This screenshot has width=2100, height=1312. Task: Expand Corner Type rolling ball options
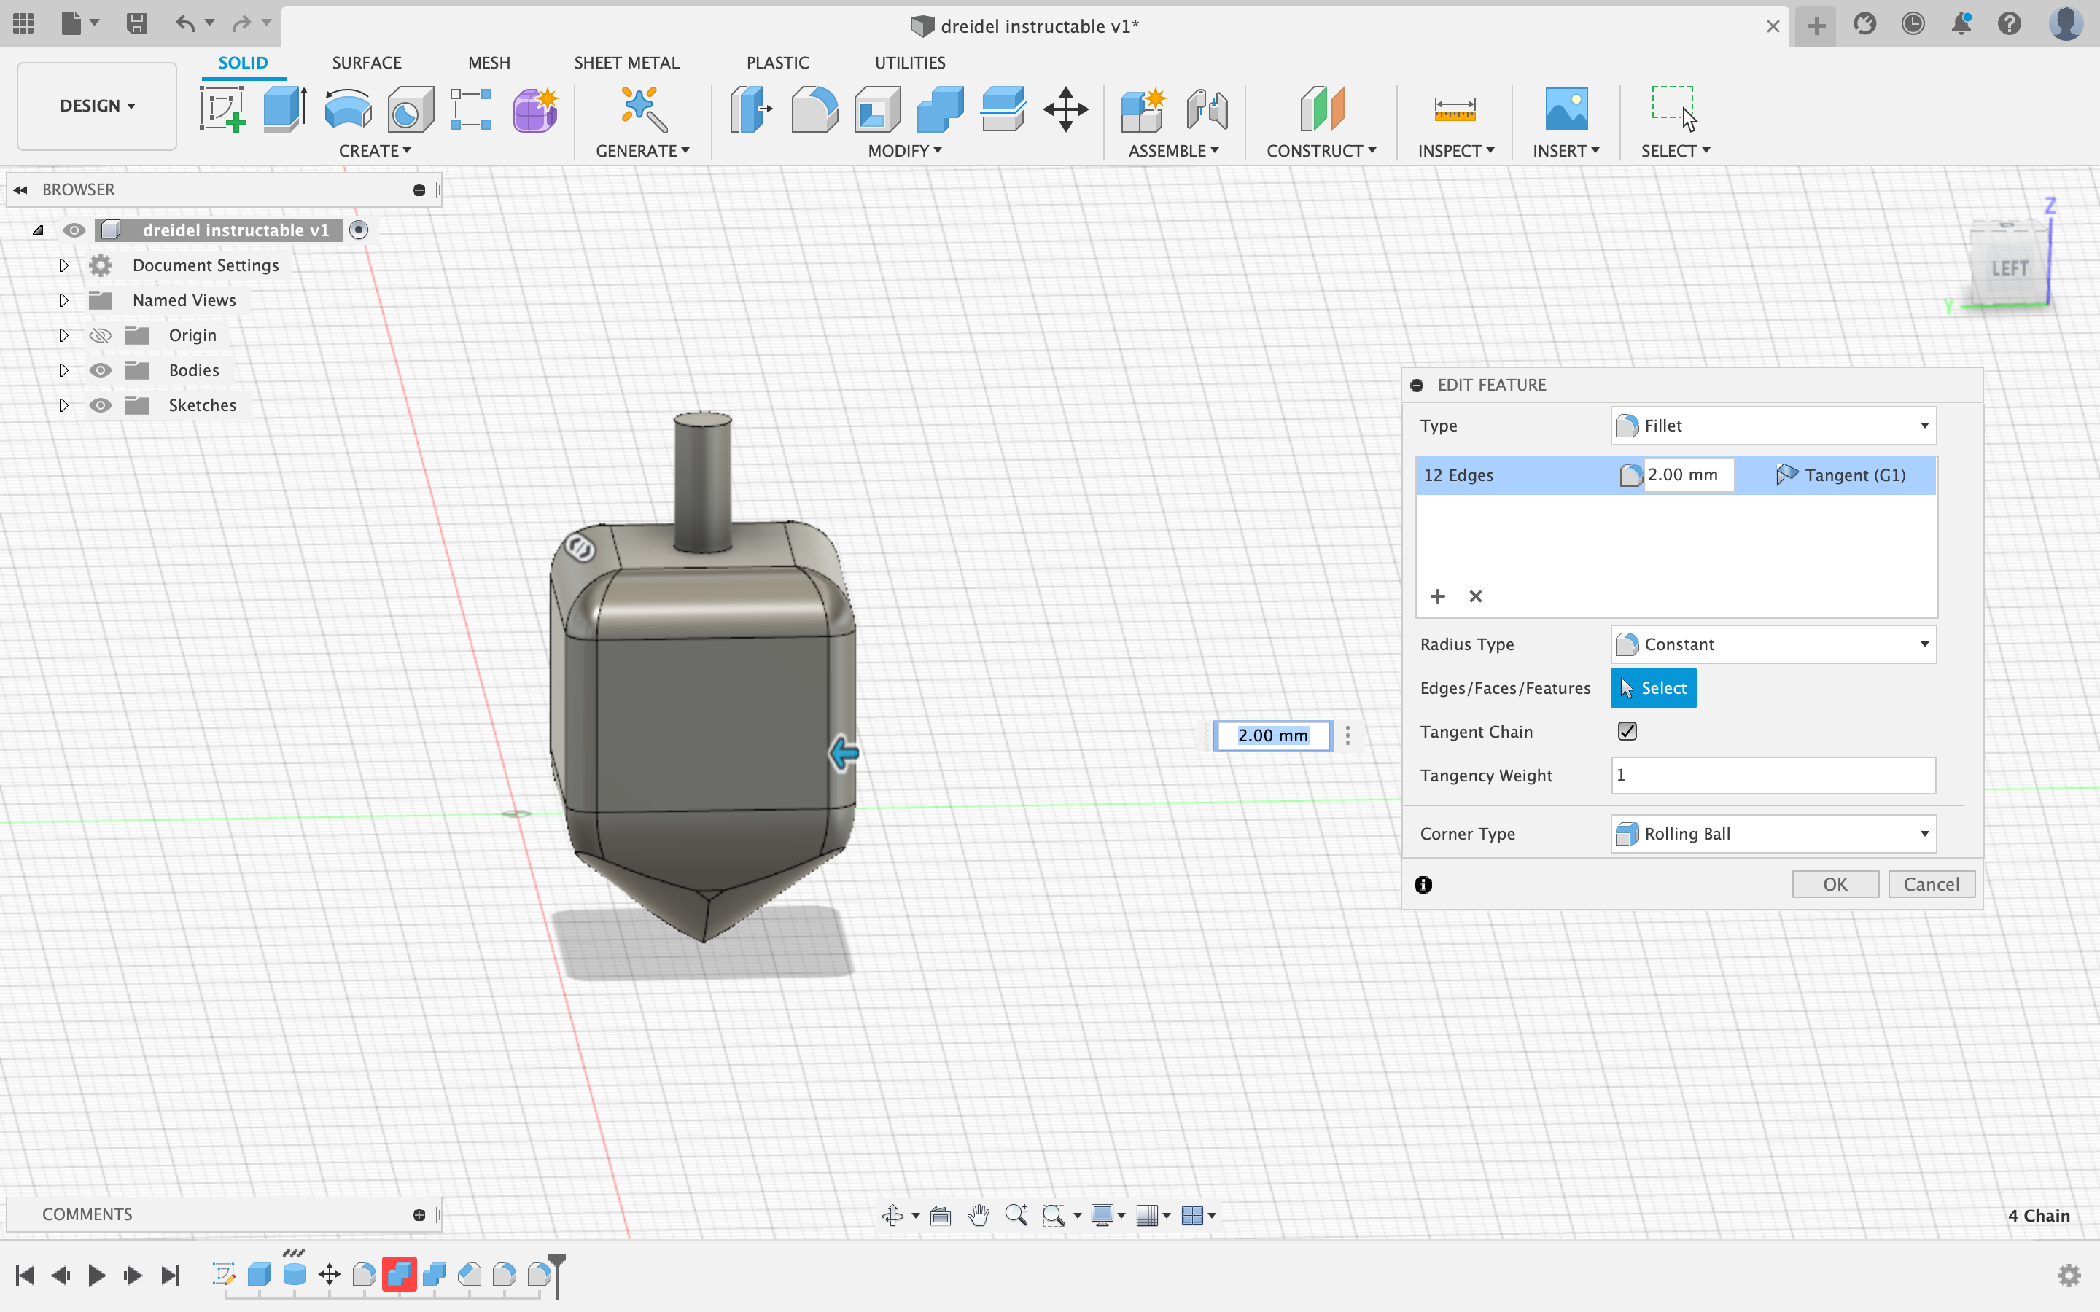point(1921,833)
